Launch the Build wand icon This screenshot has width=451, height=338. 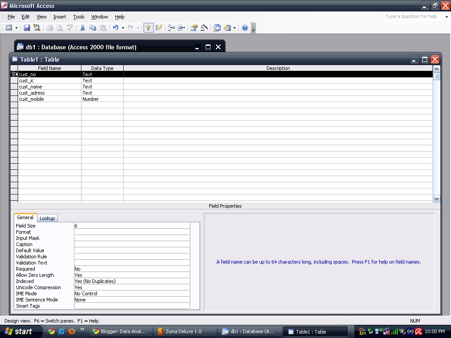coord(204,28)
